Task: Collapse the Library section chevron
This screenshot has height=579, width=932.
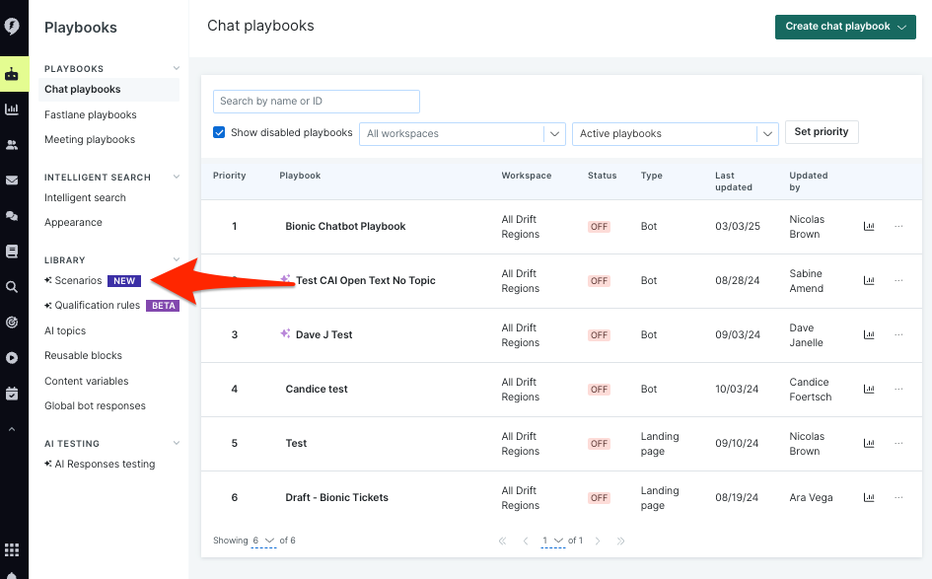Action: click(x=177, y=260)
